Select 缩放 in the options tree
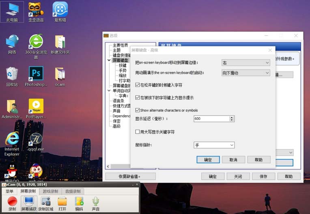 (x=123, y=75)
